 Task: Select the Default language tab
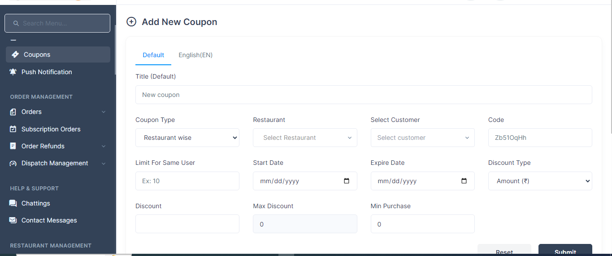(153, 55)
